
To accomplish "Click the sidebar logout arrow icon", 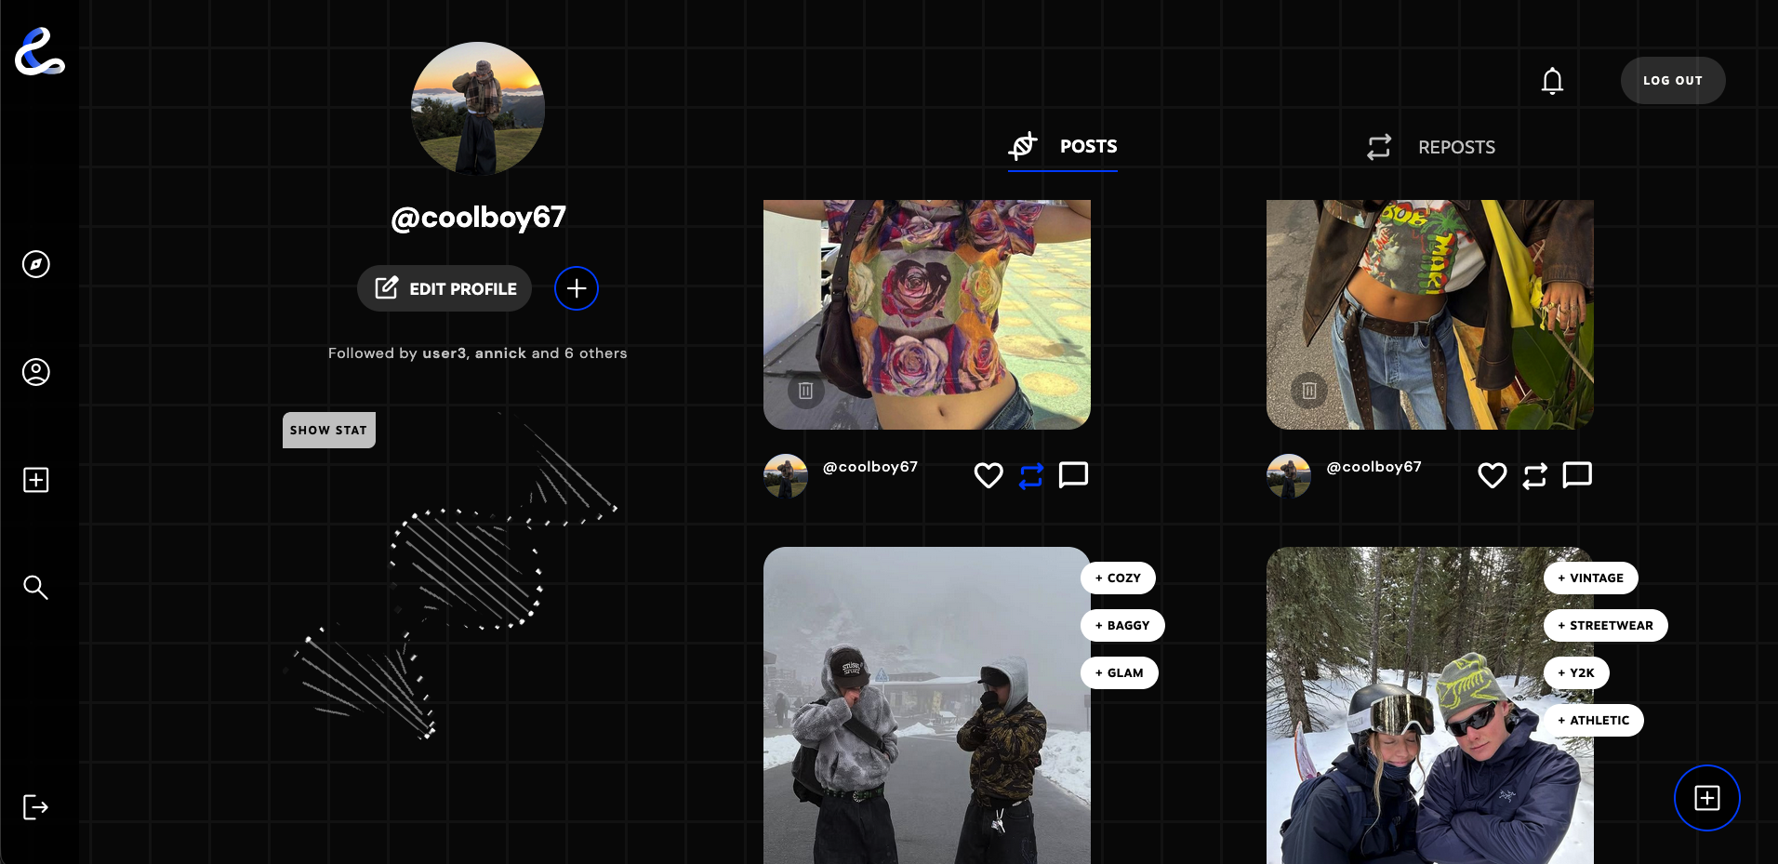I will tap(36, 807).
